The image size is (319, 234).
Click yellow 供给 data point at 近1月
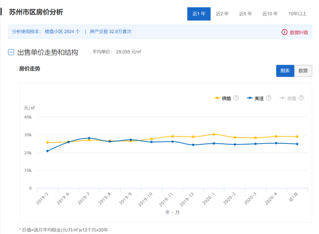(x=297, y=137)
